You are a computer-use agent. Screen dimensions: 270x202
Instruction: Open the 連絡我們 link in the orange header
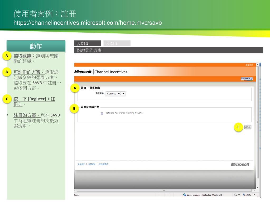tap(249, 65)
